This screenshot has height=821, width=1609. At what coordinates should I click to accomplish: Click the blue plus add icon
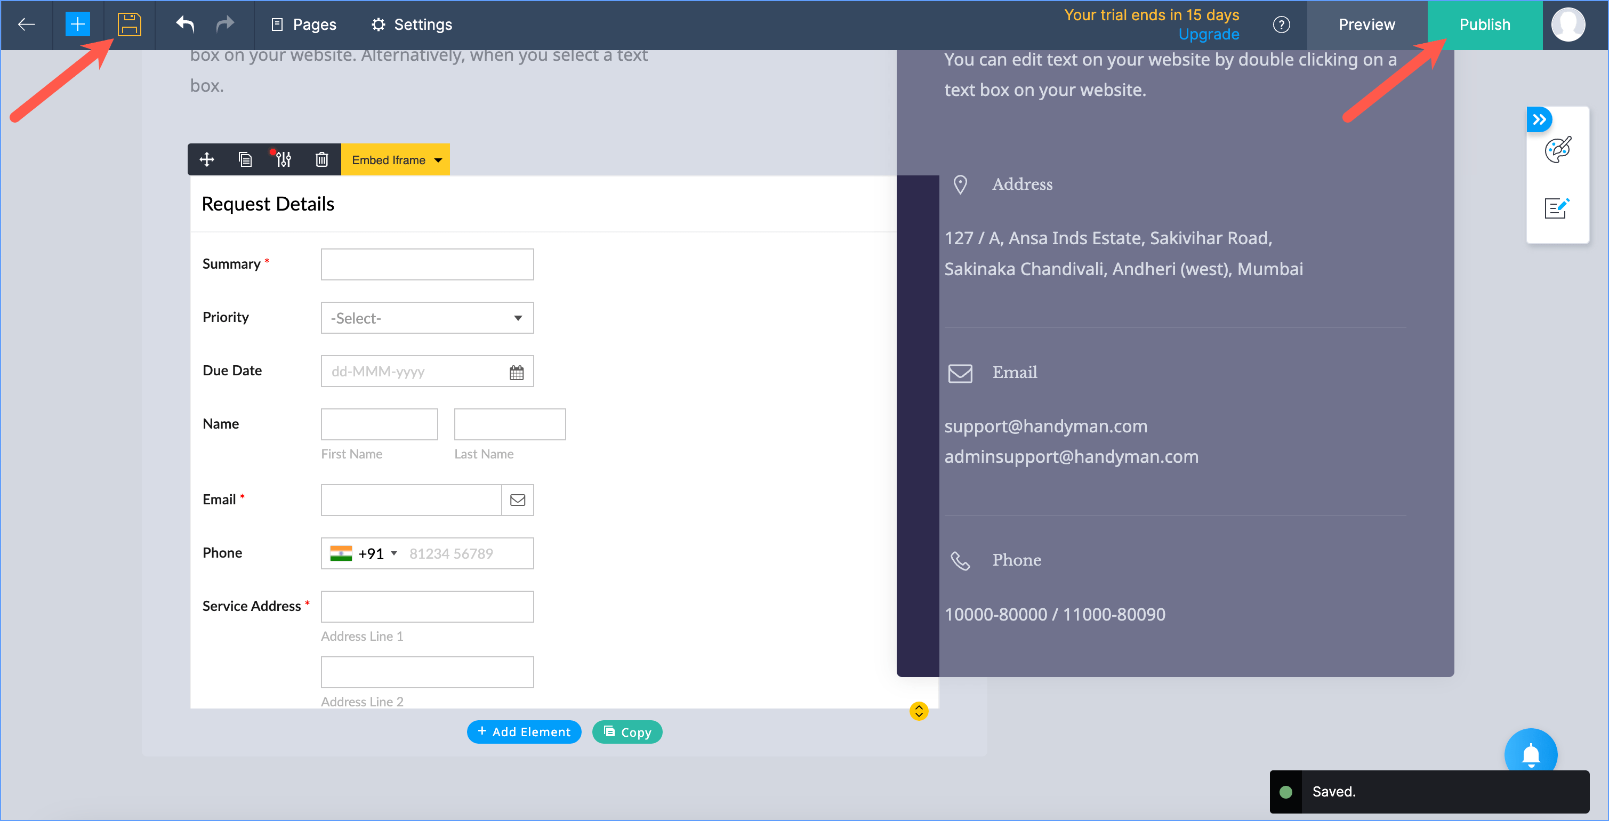tap(77, 25)
